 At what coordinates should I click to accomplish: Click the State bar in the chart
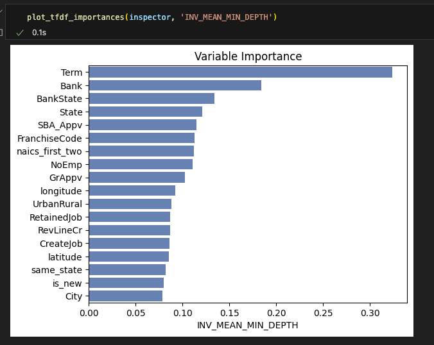click(145, 112)
